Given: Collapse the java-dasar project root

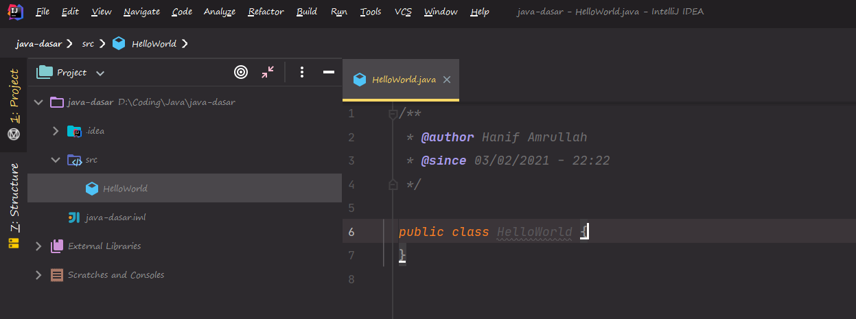Looking at the screenshot, I should tap(38, 102).
